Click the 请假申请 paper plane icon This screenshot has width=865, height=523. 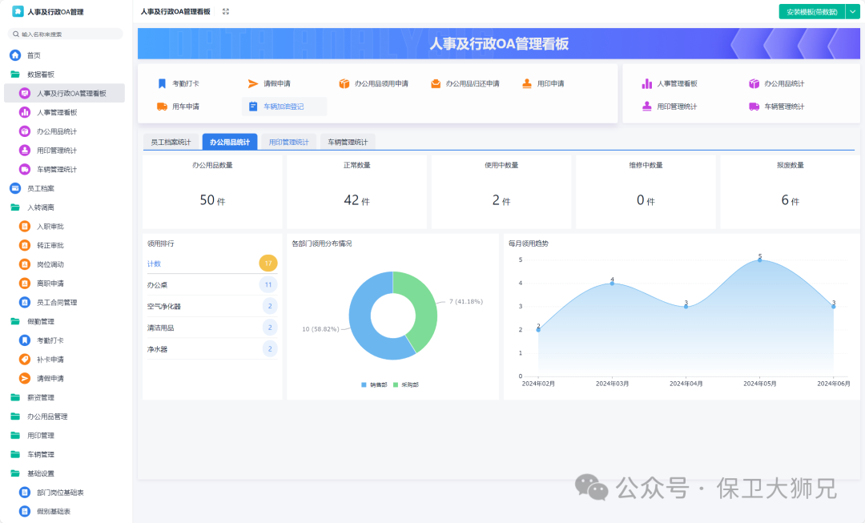[x=253, y=83]
